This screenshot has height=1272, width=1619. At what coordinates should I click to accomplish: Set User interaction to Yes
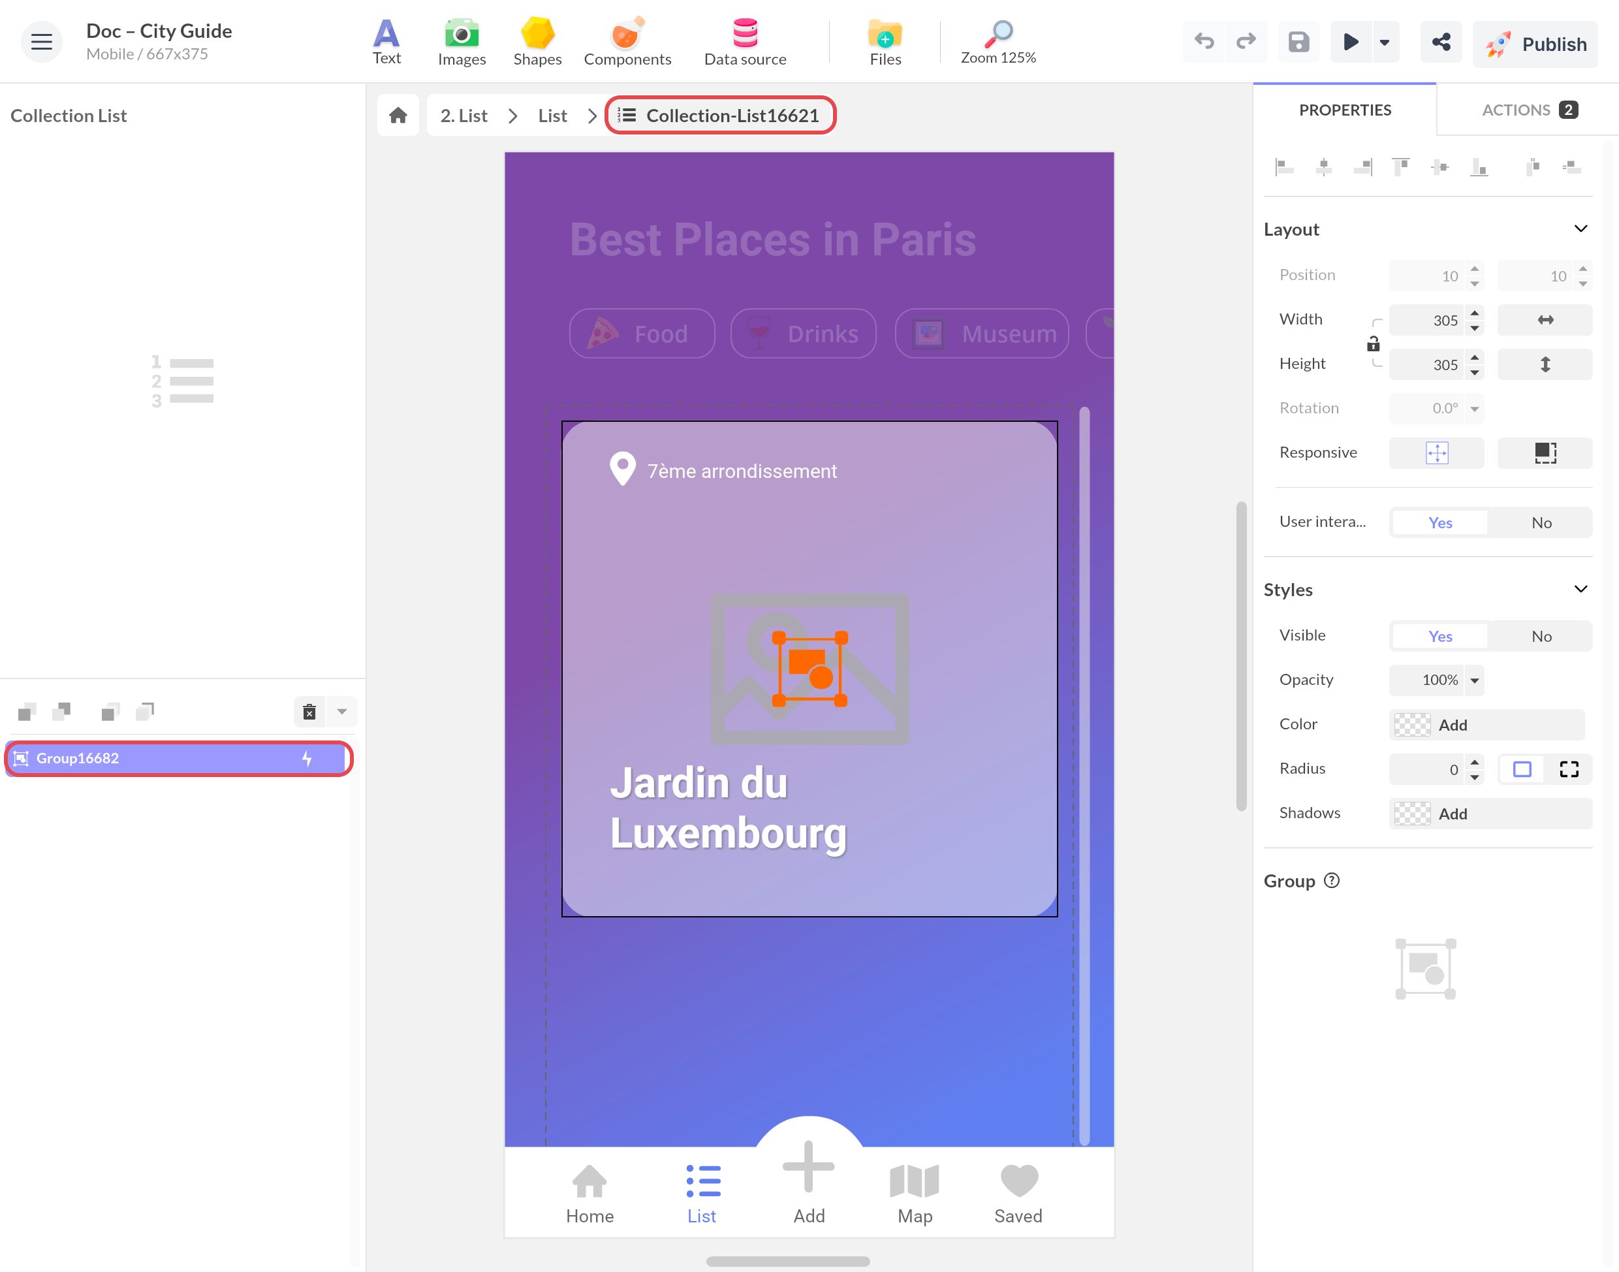(x=1439, y=522)
